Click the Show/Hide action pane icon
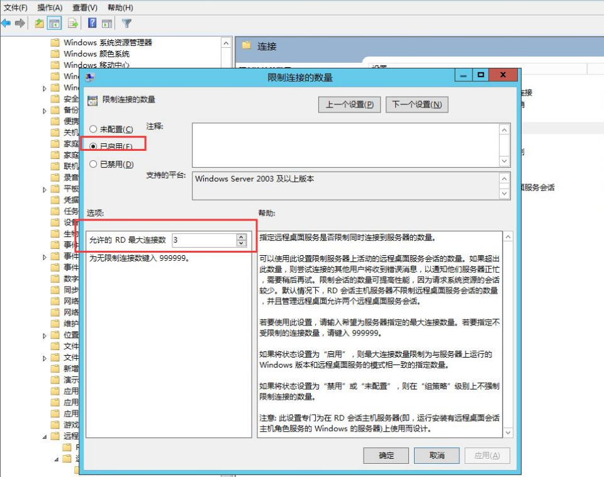604x477 pixels. coord(107,23)
